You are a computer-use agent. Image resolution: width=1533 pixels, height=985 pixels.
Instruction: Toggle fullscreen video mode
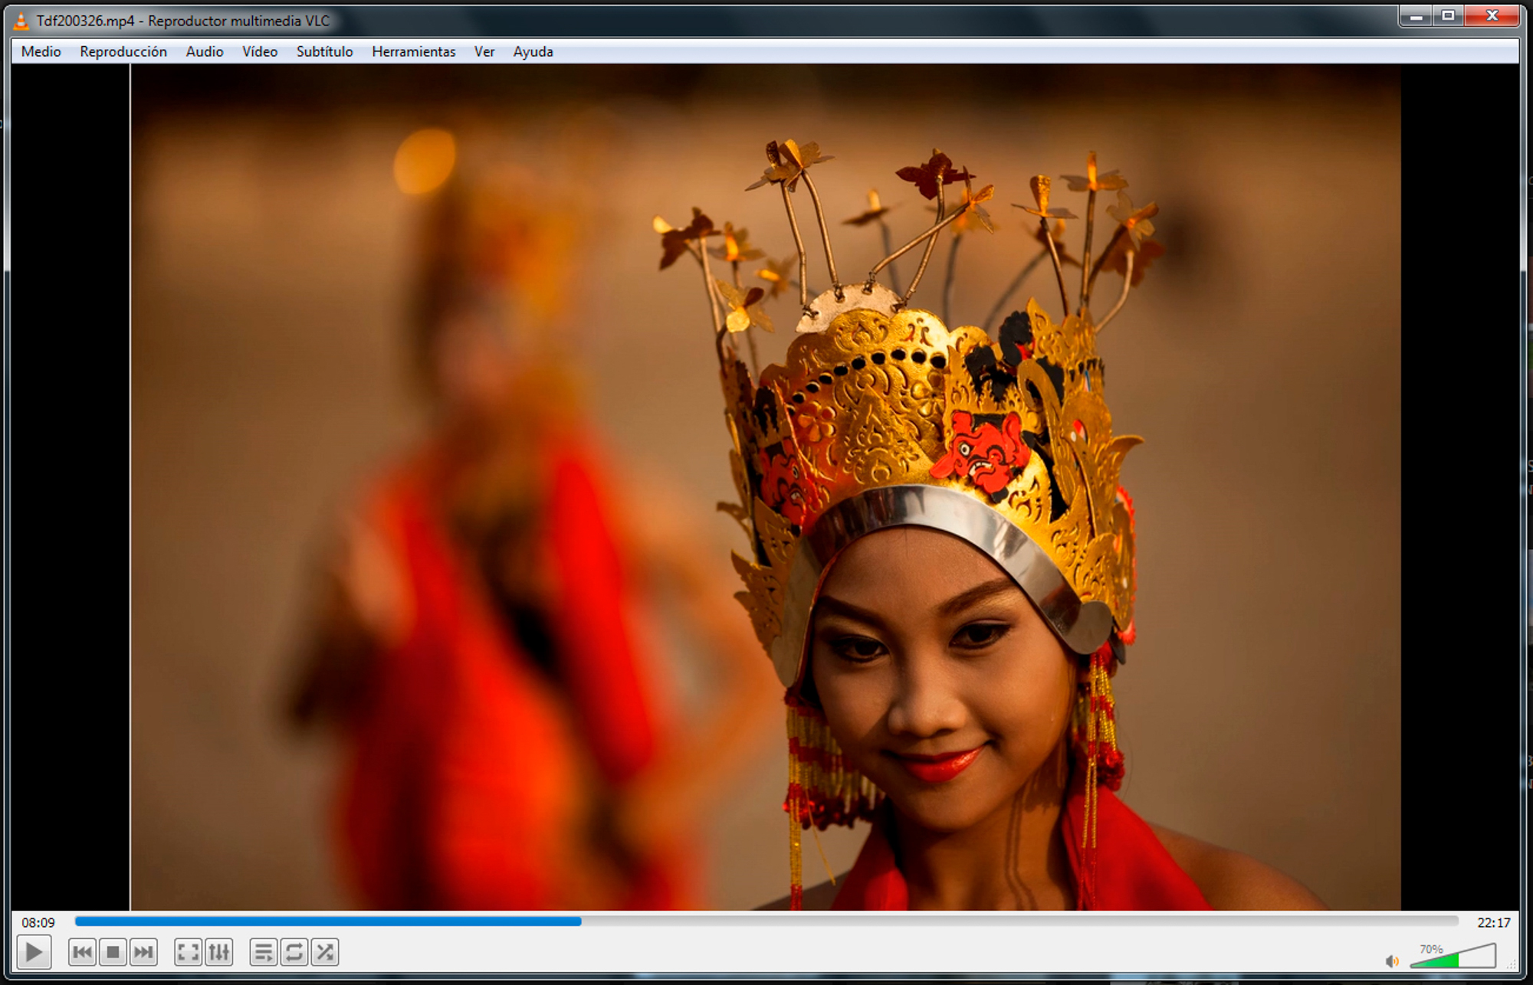188,952
